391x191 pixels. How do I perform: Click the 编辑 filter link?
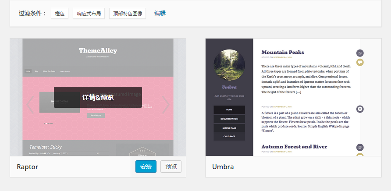(160, 13)
